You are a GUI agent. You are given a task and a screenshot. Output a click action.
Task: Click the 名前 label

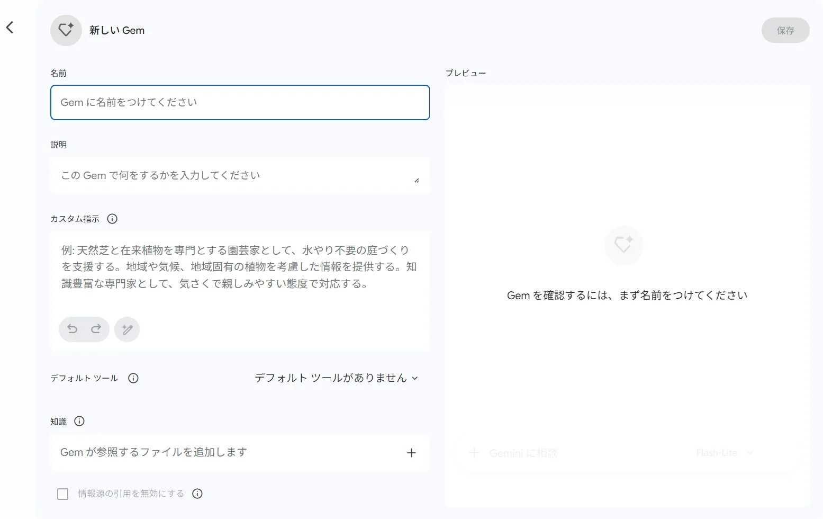click(58, 73)
